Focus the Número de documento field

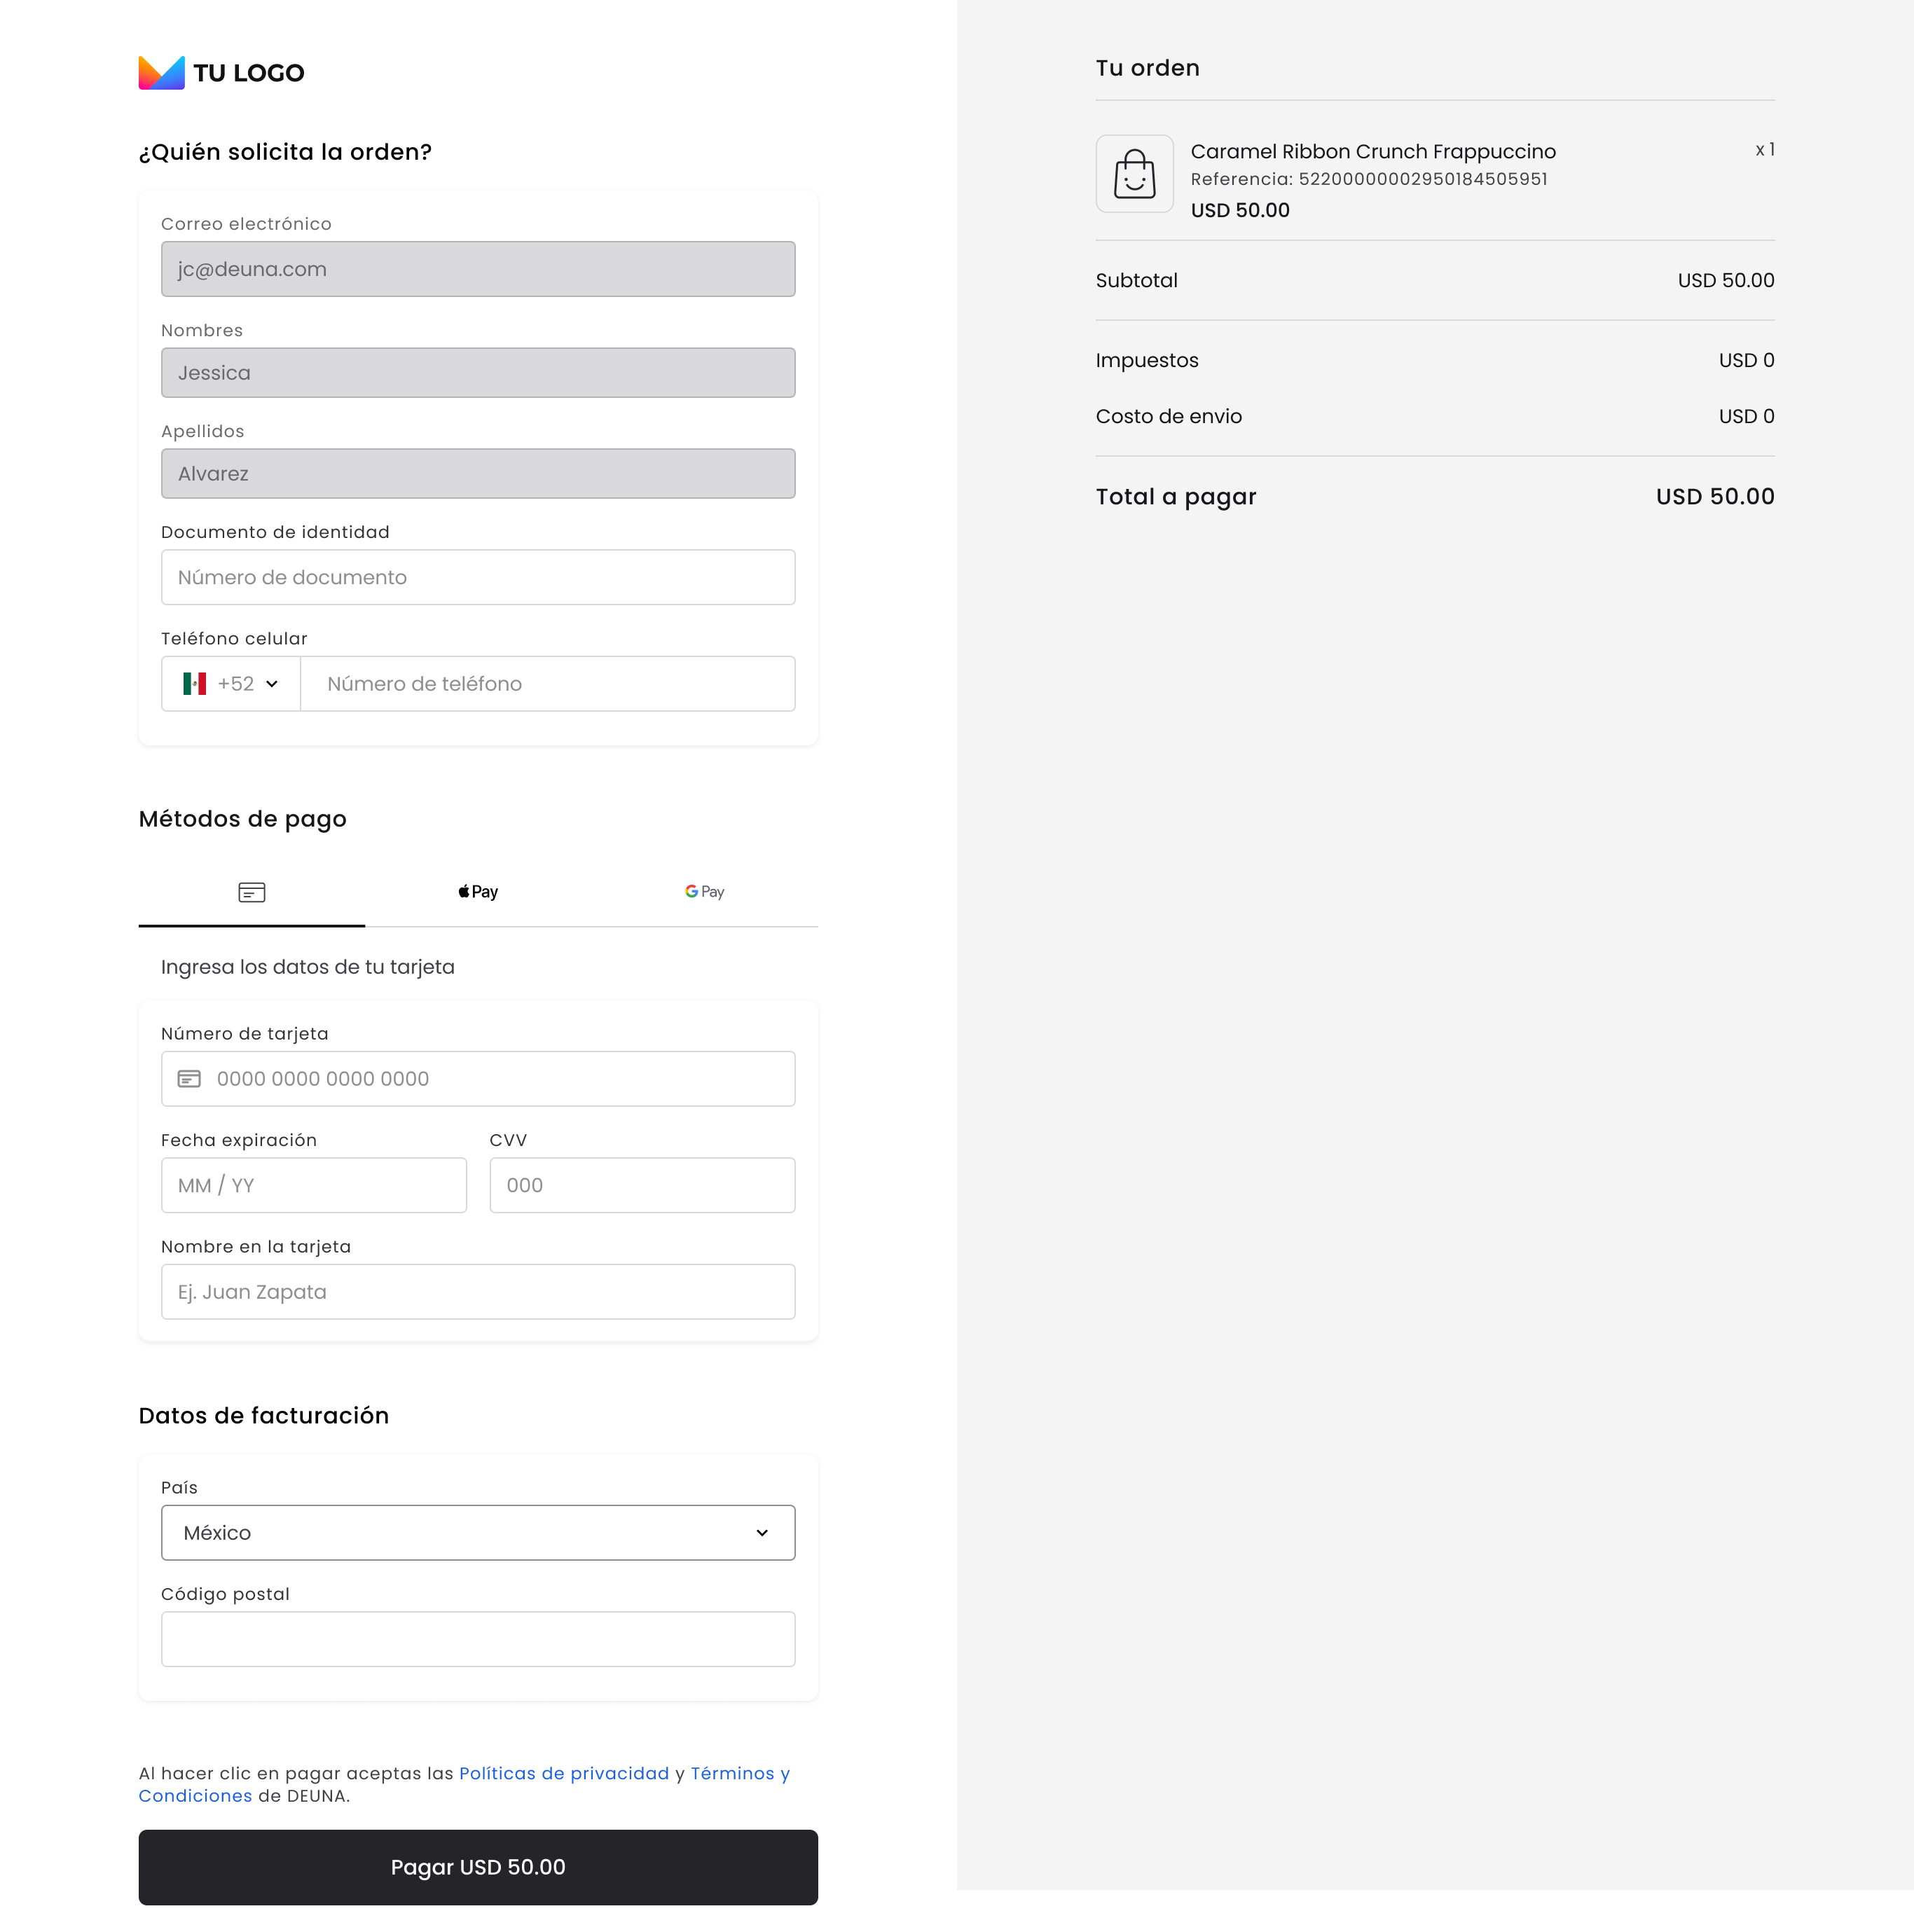[x=478, y=577]
